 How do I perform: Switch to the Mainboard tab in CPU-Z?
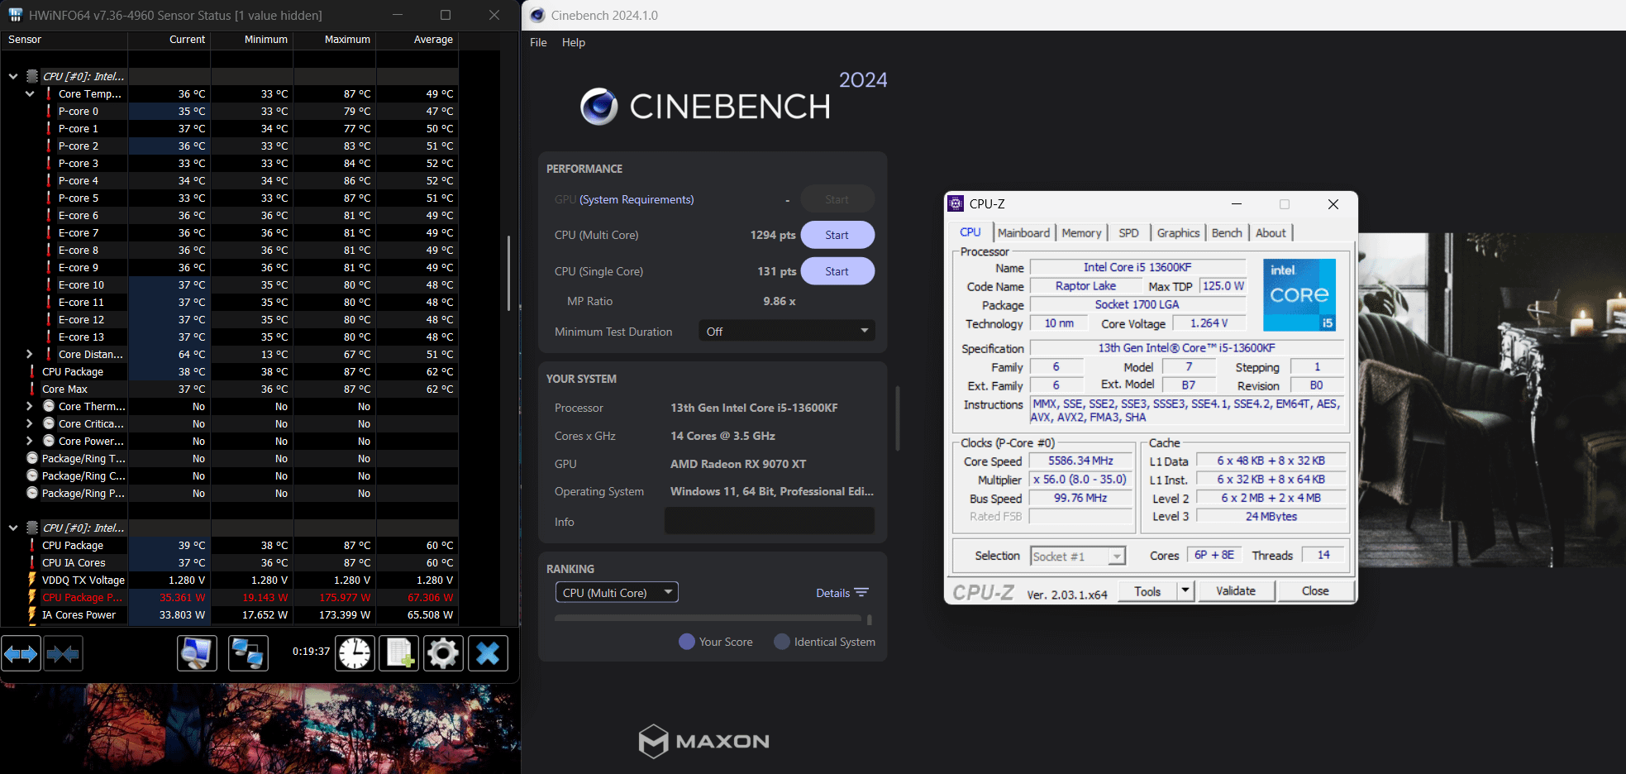pyautogui.click(x=1023, y=233)
